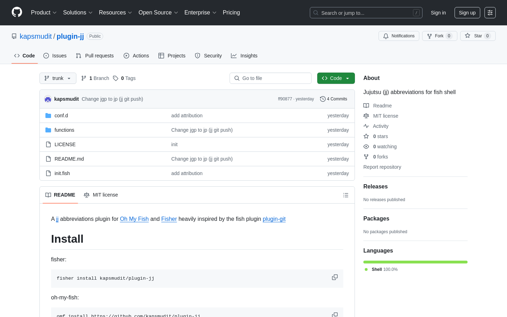The width and height of the screenshot is (507, 317).
Task: Click the forks icon in About sidebar
Action: (x=366, y=157)
